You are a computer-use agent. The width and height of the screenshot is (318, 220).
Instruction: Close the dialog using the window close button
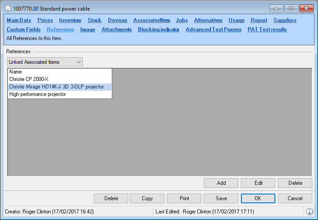[306, 8]
